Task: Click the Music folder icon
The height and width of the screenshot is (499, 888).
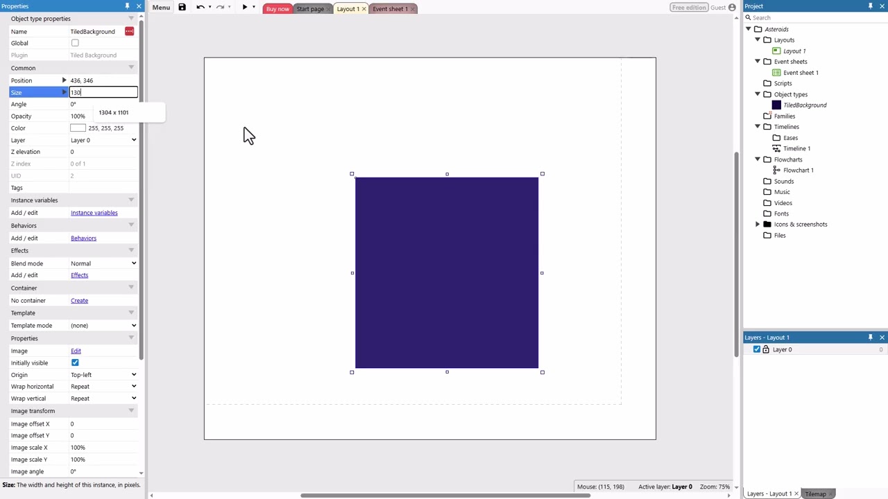Action: pos(767,192)
